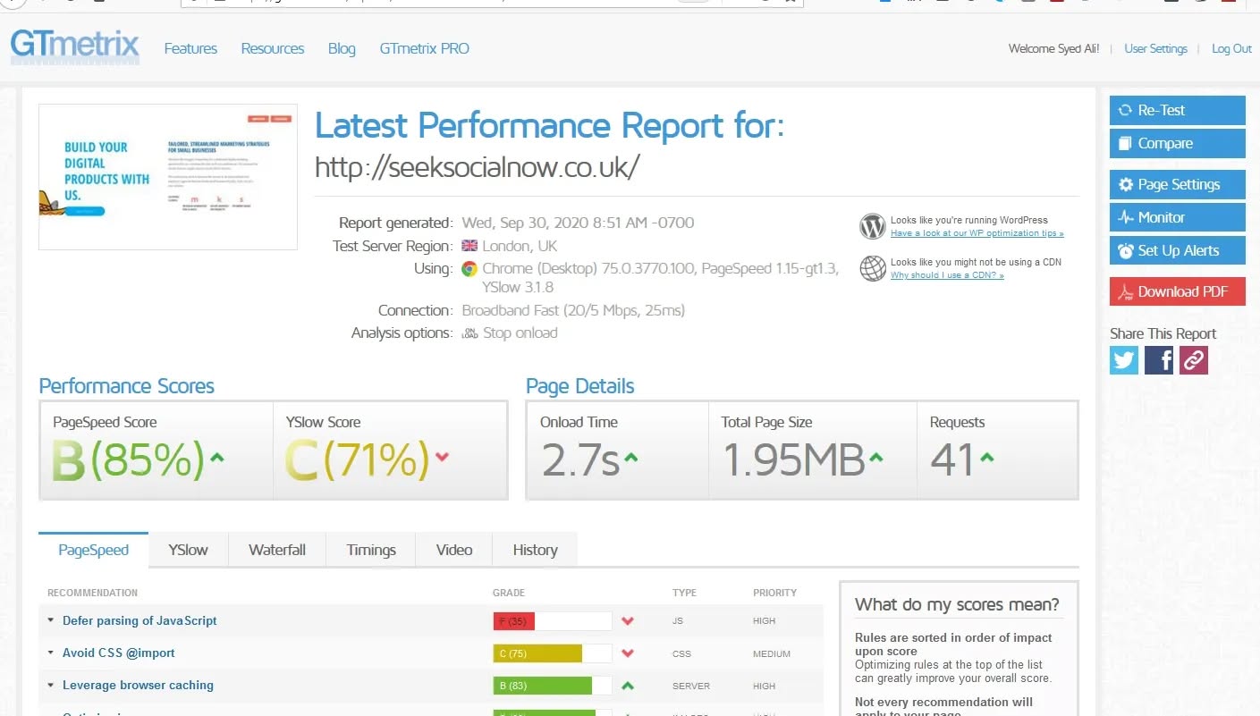
Task: Open WP optimization tips link
Action: [x=977, y=233]
